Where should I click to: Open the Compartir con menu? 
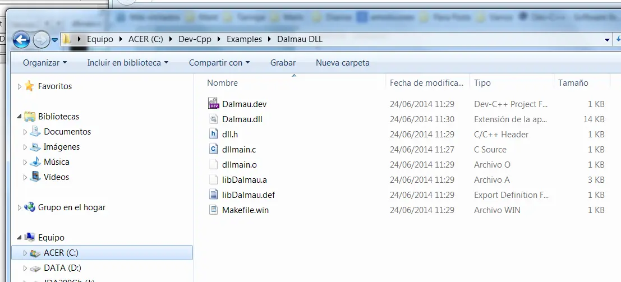click(219, 63)
